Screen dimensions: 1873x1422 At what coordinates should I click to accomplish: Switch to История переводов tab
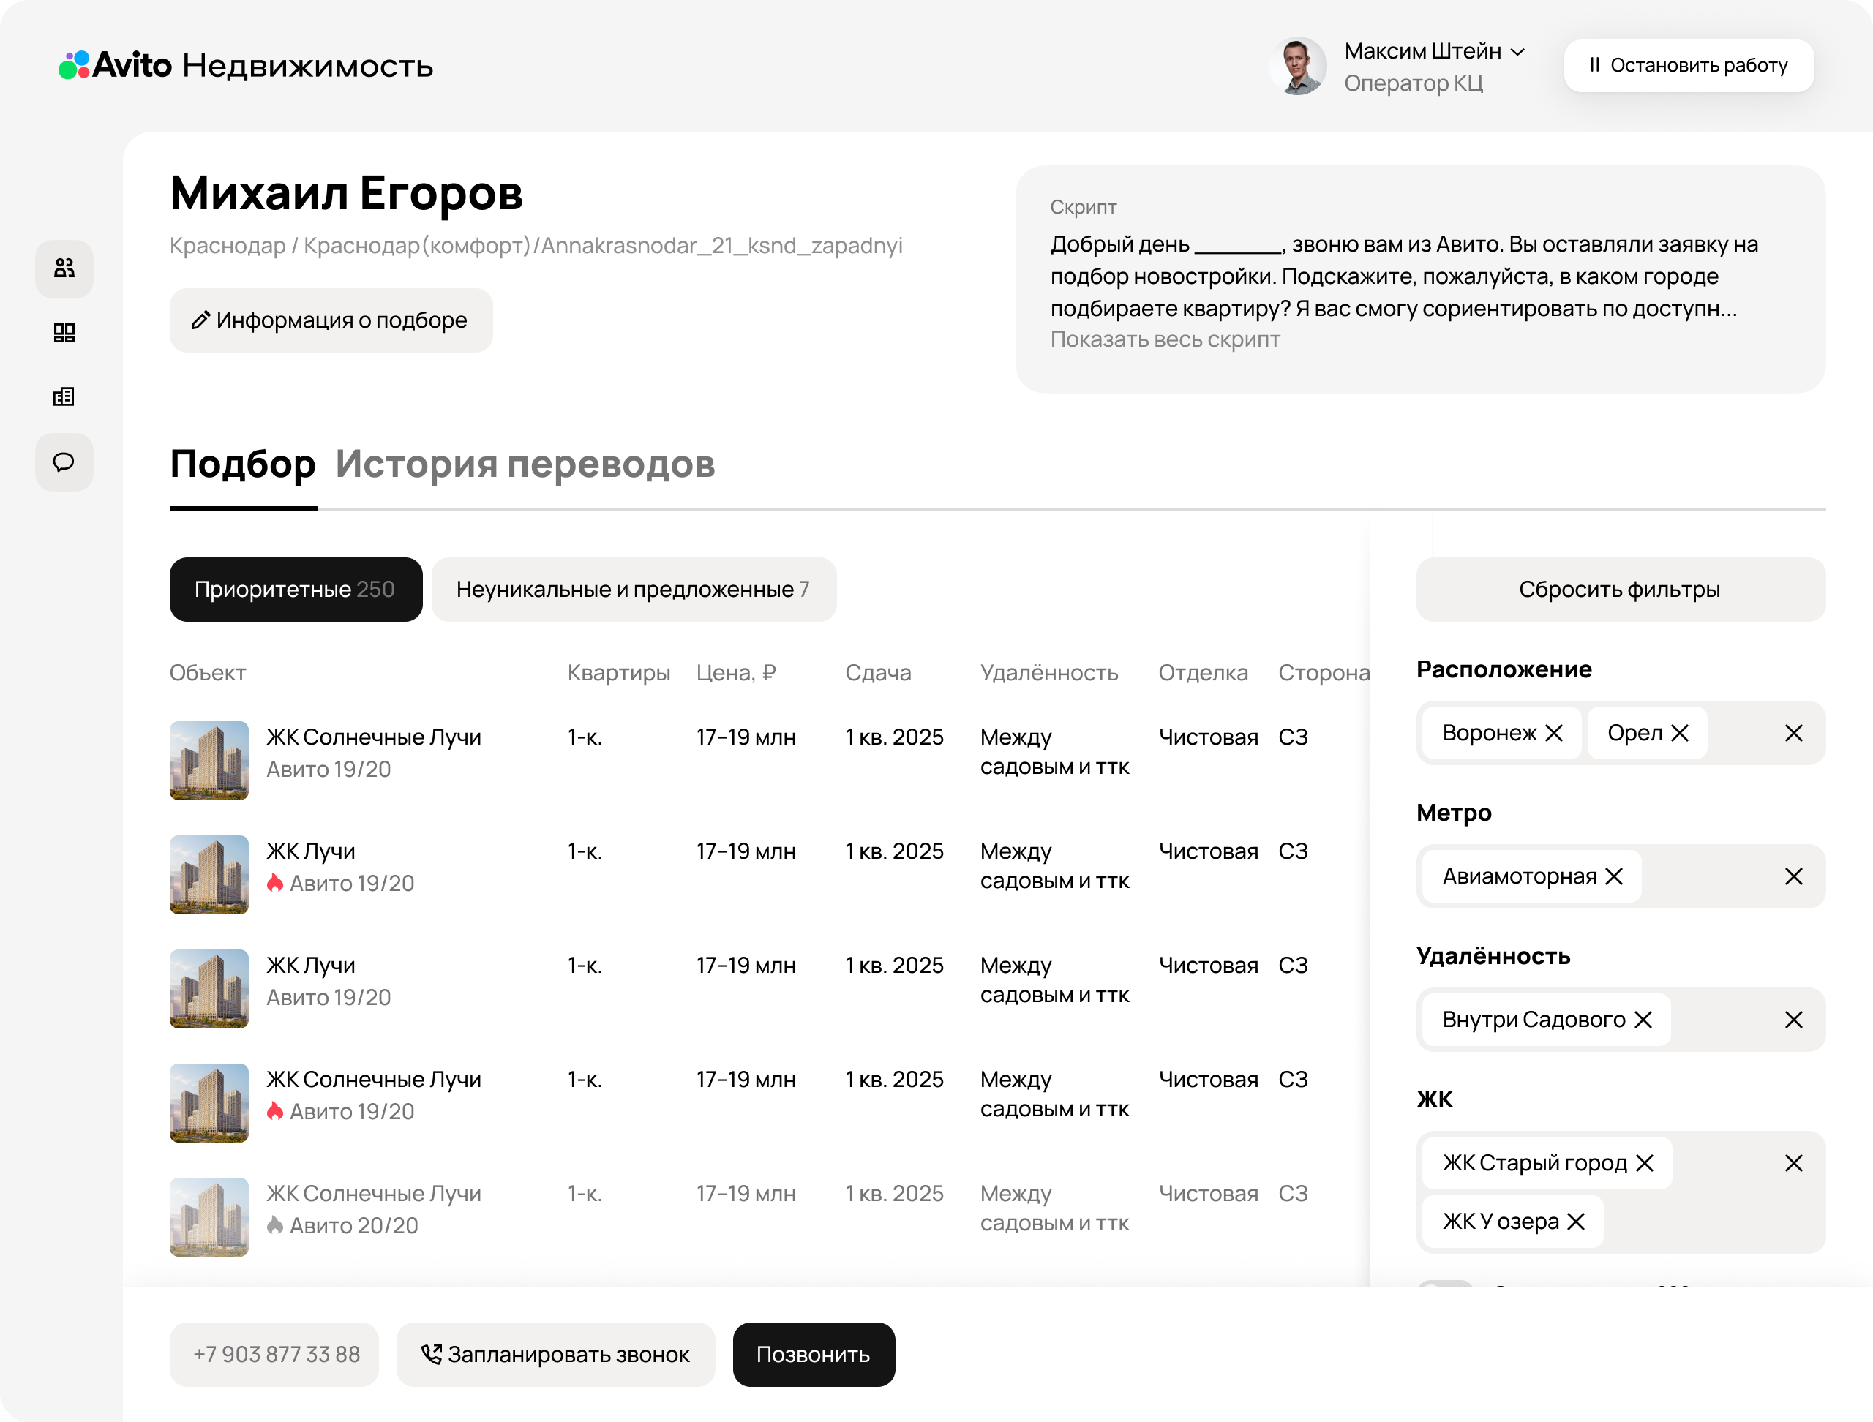[x=525, y=464]
